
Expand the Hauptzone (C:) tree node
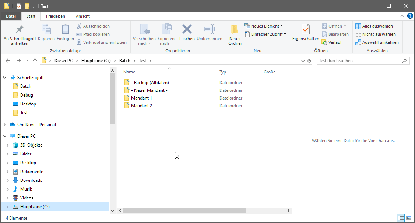[7, 207]
